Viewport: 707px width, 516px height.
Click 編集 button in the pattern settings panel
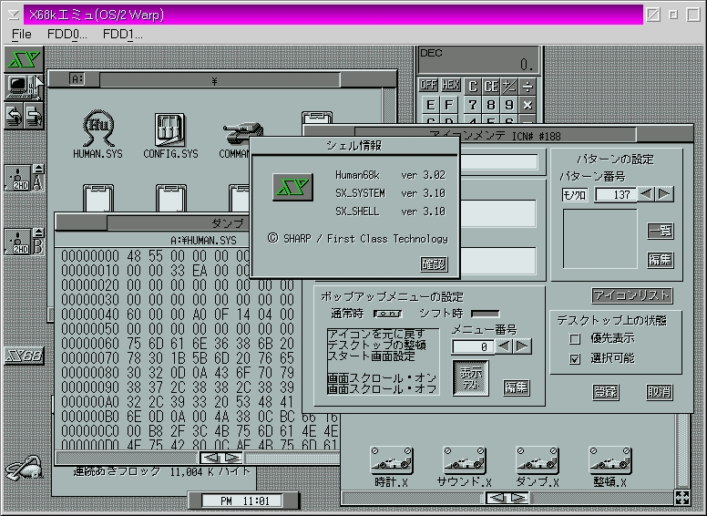tap(661, 259)
